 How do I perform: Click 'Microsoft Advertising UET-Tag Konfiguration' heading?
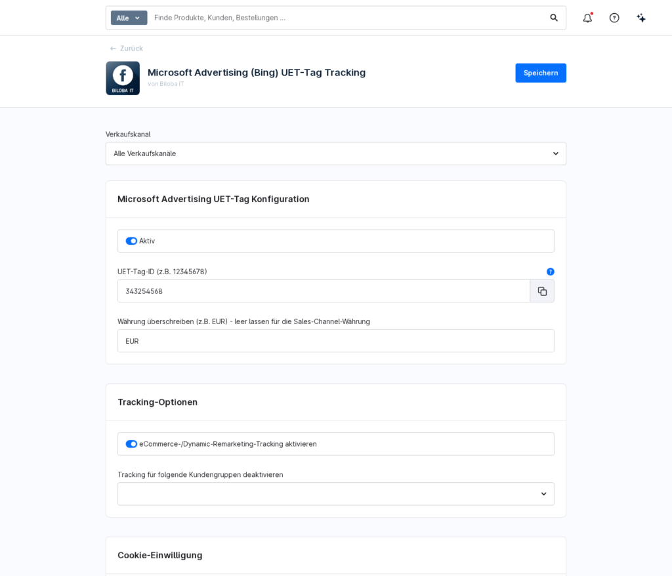(x=213, y=199)
